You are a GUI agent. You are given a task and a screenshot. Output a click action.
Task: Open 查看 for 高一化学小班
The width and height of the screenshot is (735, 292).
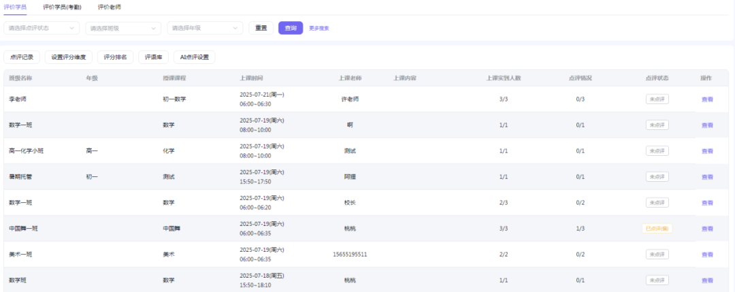707,151
